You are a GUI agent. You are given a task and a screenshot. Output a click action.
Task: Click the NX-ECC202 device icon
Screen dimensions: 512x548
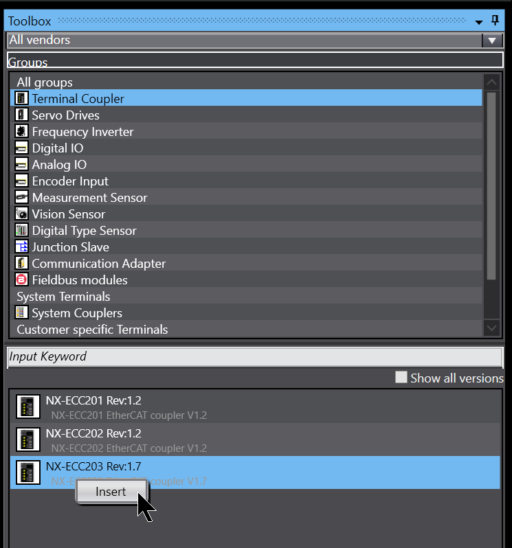(x=28, y=439)
